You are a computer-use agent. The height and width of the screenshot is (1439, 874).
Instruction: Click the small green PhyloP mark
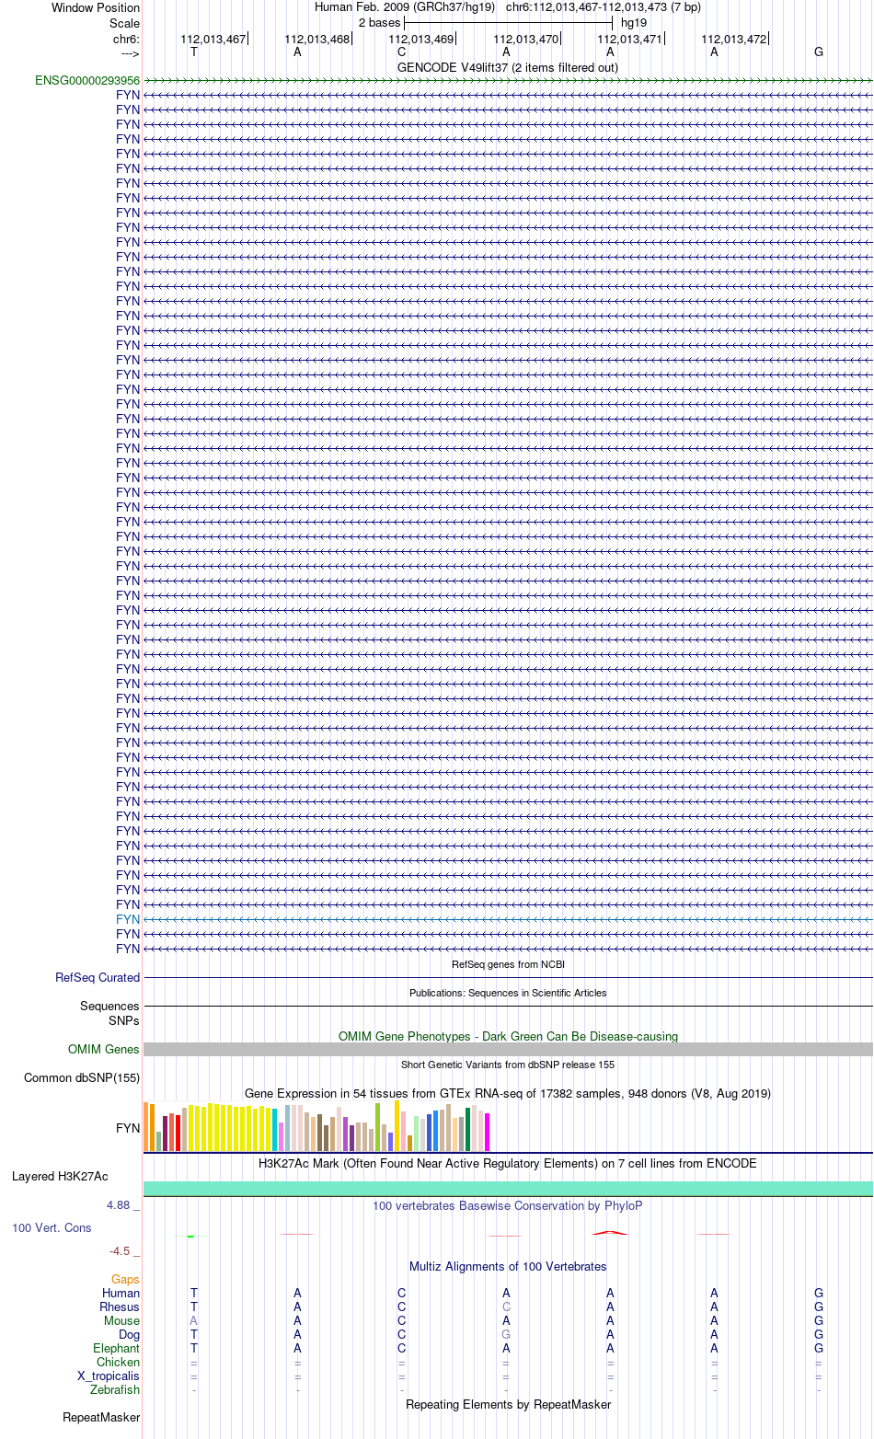coord(190,1237)
